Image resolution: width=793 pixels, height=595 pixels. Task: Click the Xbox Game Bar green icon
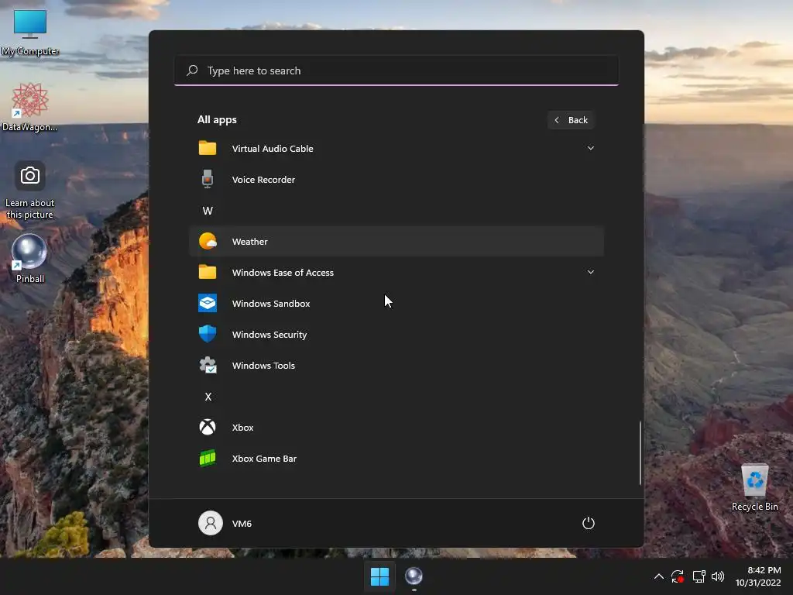[208, 459]
